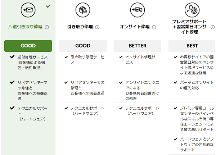
Task: Click the package pickup repair icon
Action: [83, 10]
